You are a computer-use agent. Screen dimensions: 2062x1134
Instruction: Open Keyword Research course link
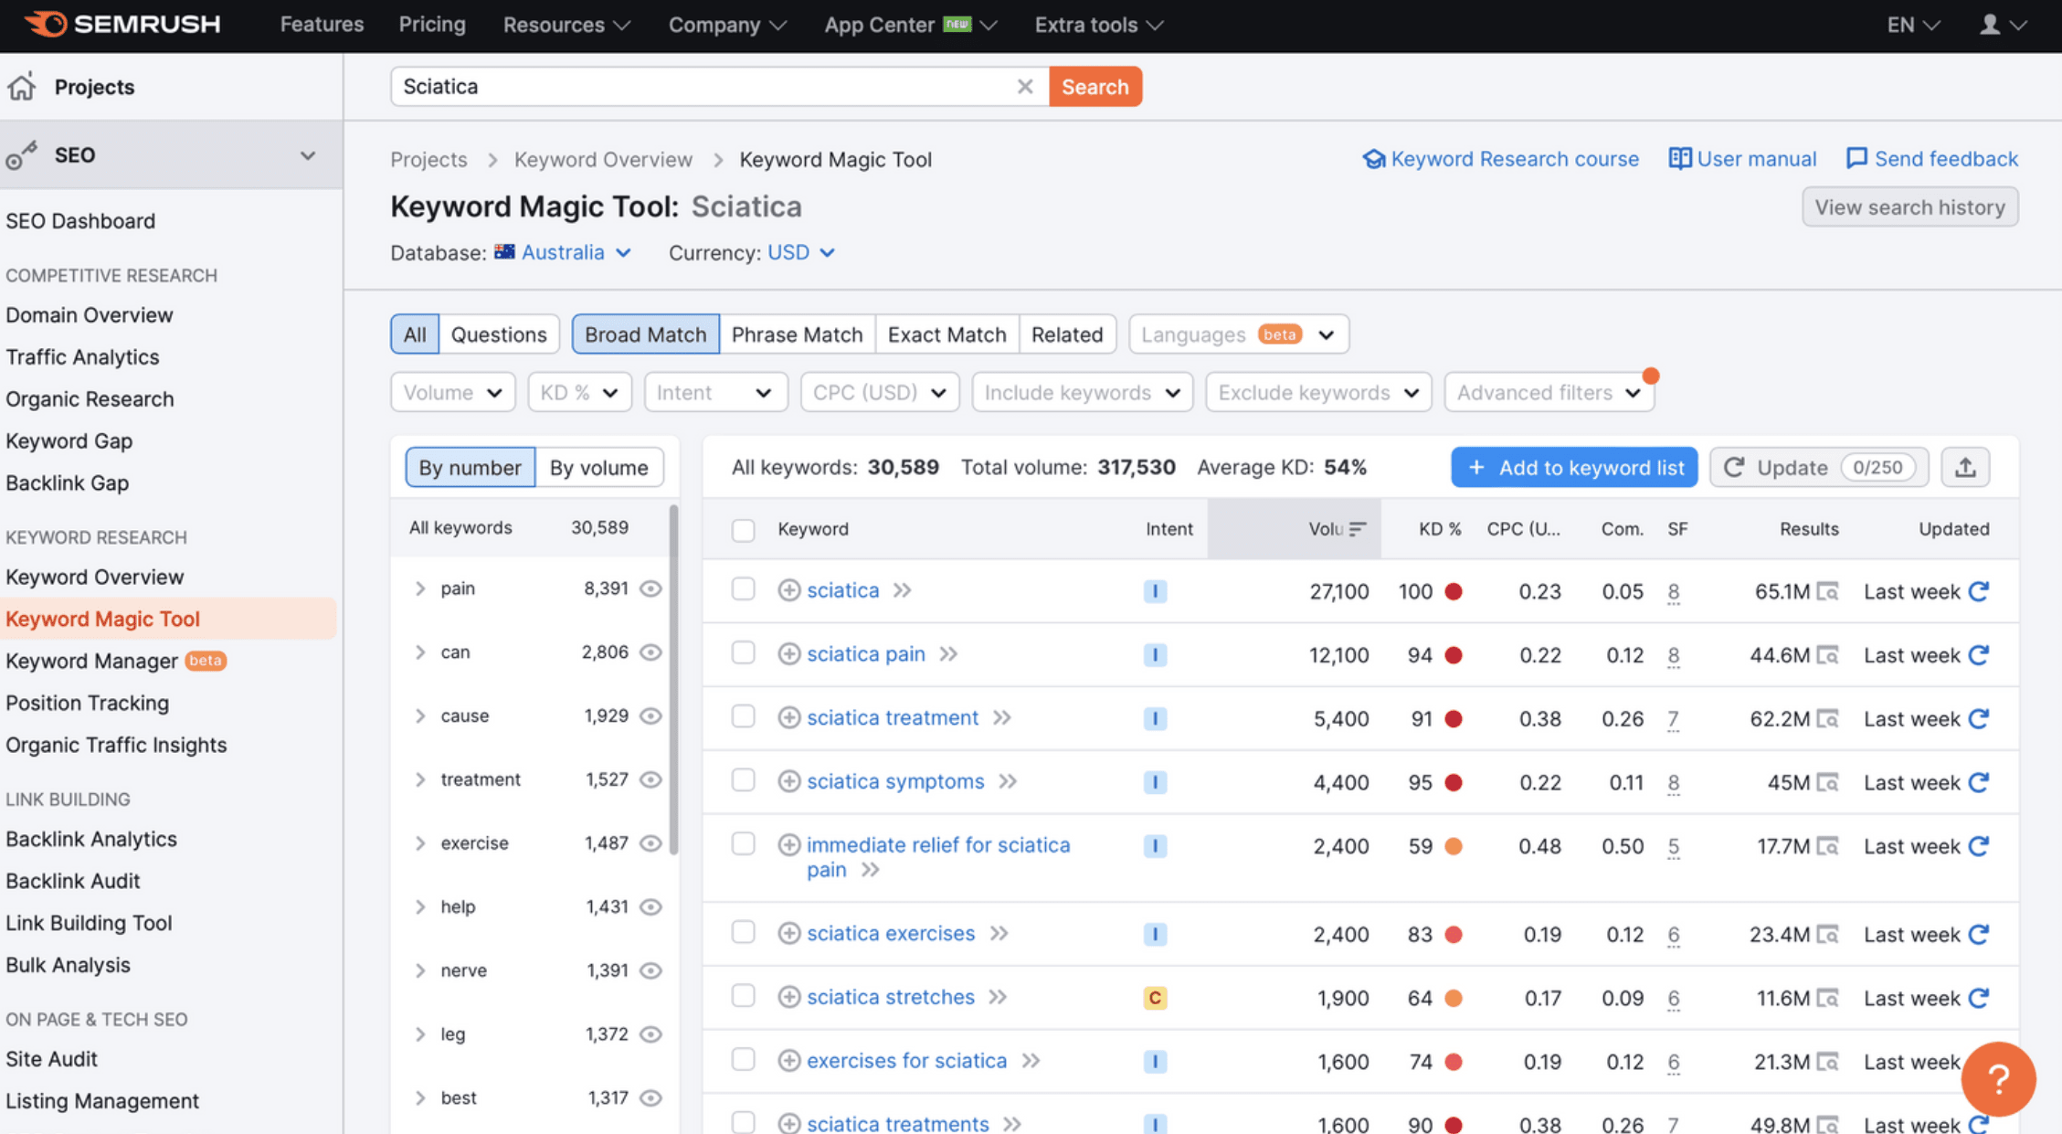[1500, 159]
